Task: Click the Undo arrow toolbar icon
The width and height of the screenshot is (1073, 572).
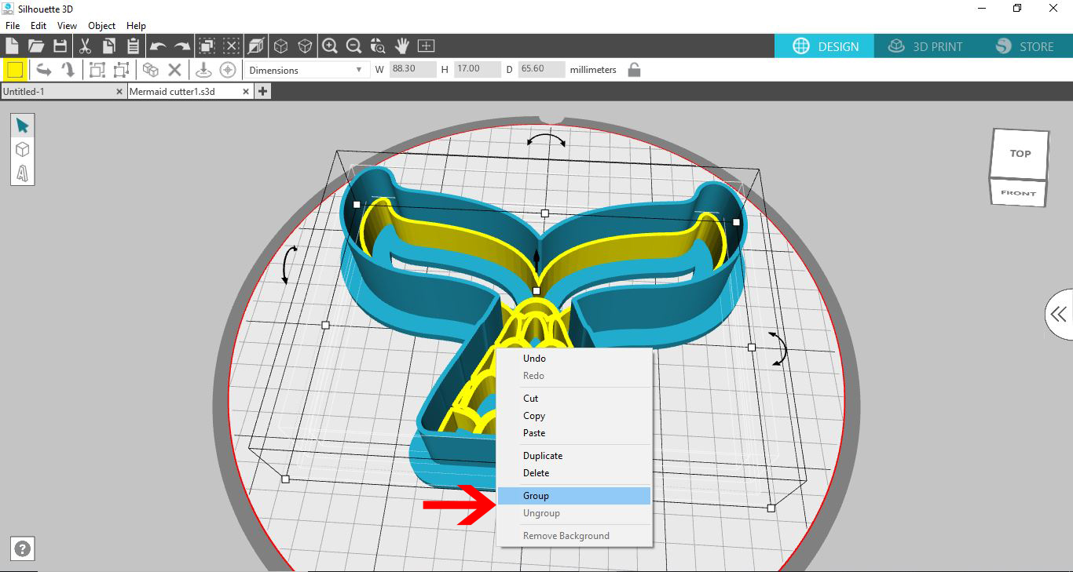Action: [x=158, y=46]
